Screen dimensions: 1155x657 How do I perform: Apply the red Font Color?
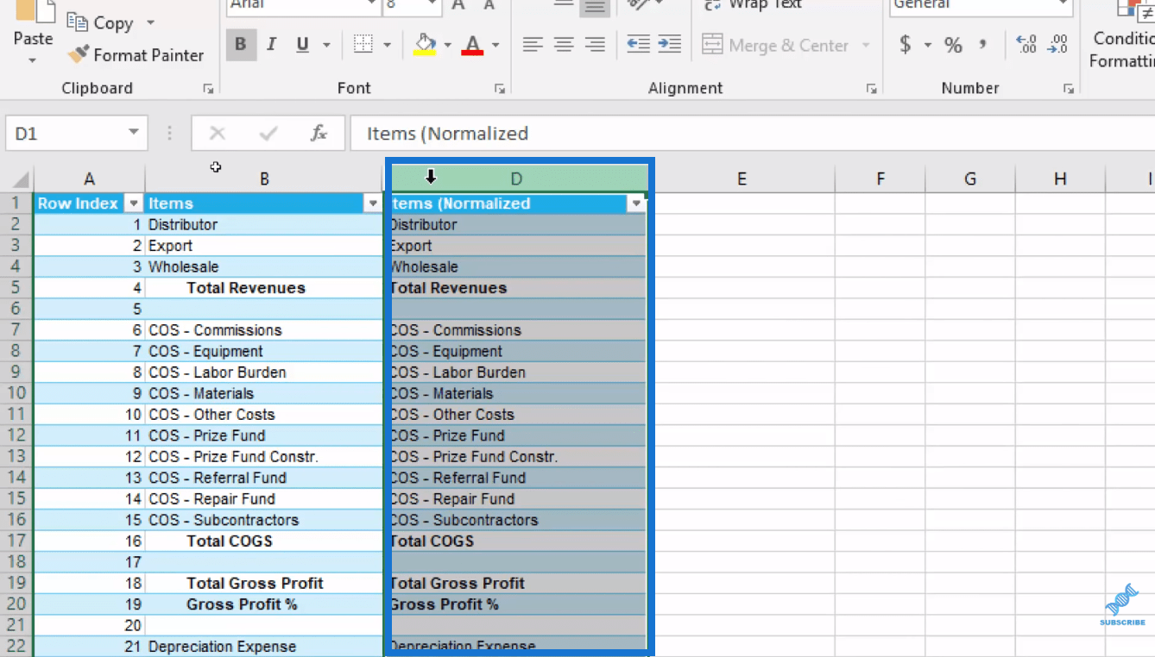pyautogui.click(x=472, y=45)
